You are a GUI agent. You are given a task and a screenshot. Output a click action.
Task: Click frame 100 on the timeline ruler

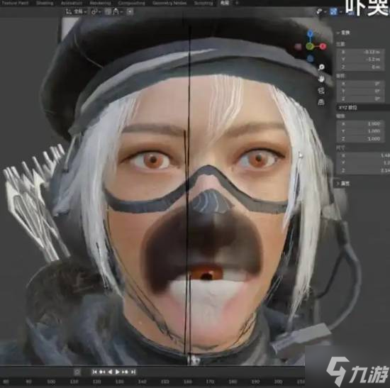[x=51, y=382]
